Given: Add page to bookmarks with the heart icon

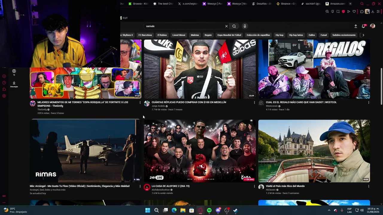Looking at the screenshot, I should point(354,12).
